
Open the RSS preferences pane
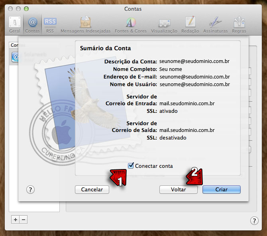point(50,25)
